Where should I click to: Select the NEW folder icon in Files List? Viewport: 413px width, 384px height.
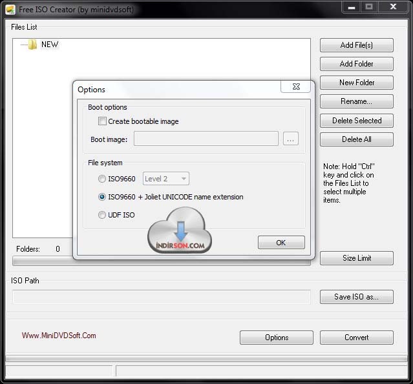pos(32,45)
